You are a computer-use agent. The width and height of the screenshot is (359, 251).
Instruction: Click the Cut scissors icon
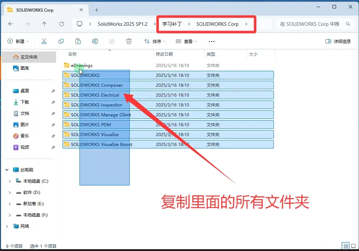(44, 41)
